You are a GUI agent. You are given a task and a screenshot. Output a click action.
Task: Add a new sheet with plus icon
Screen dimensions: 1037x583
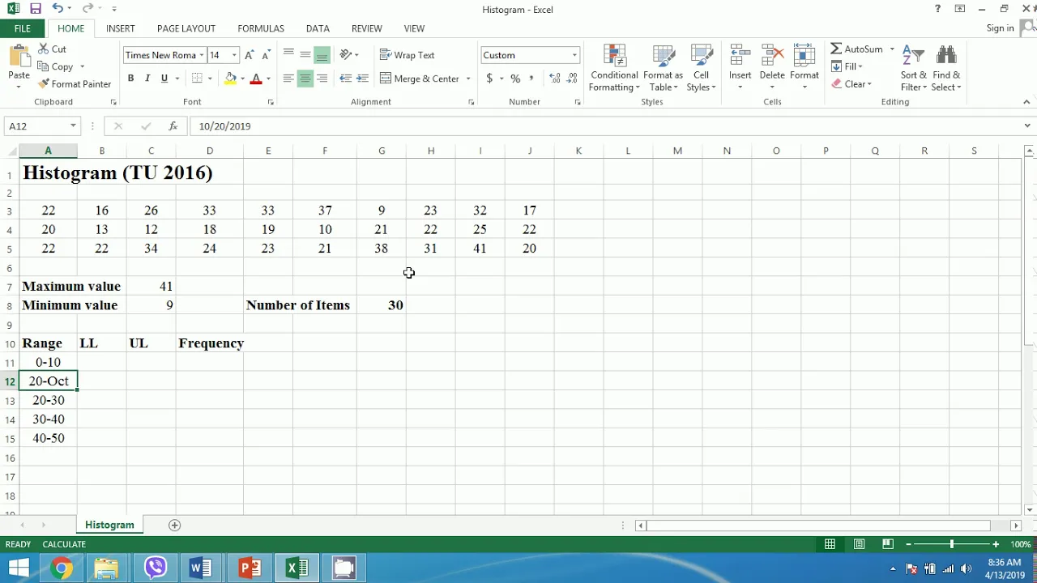(x=174, y=526)
